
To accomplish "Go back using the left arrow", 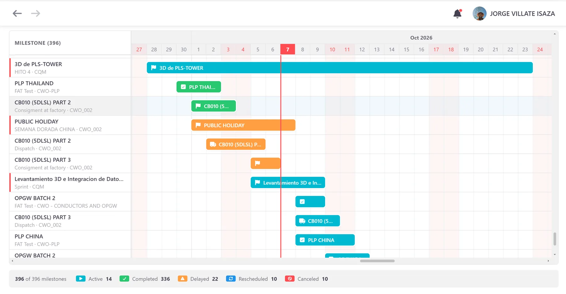I will click(x=17, y=13).
